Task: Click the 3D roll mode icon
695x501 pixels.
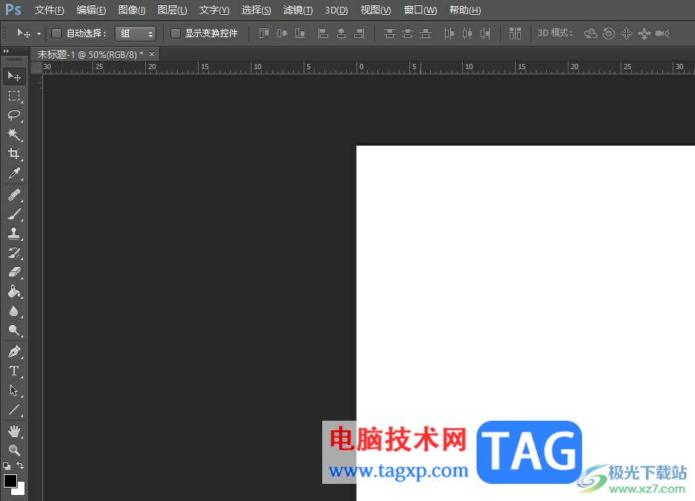Action: pos(609,33)
